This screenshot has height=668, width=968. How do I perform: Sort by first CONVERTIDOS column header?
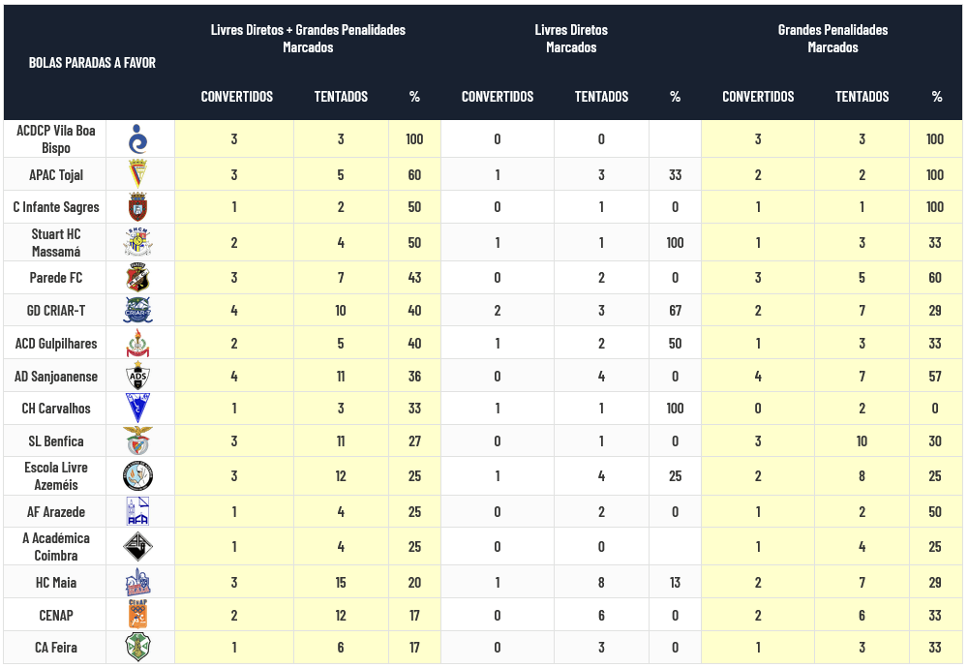[237, 97]
